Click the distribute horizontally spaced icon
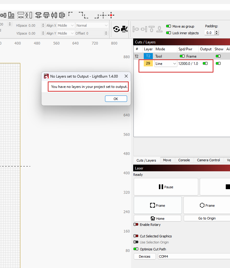 click(21, 15)
